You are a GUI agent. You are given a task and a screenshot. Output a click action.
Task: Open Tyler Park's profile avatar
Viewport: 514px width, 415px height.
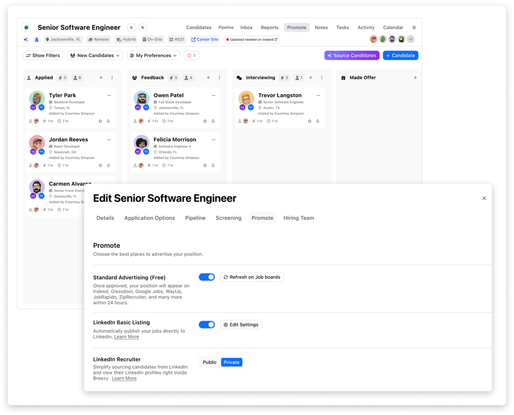point(37,99)
